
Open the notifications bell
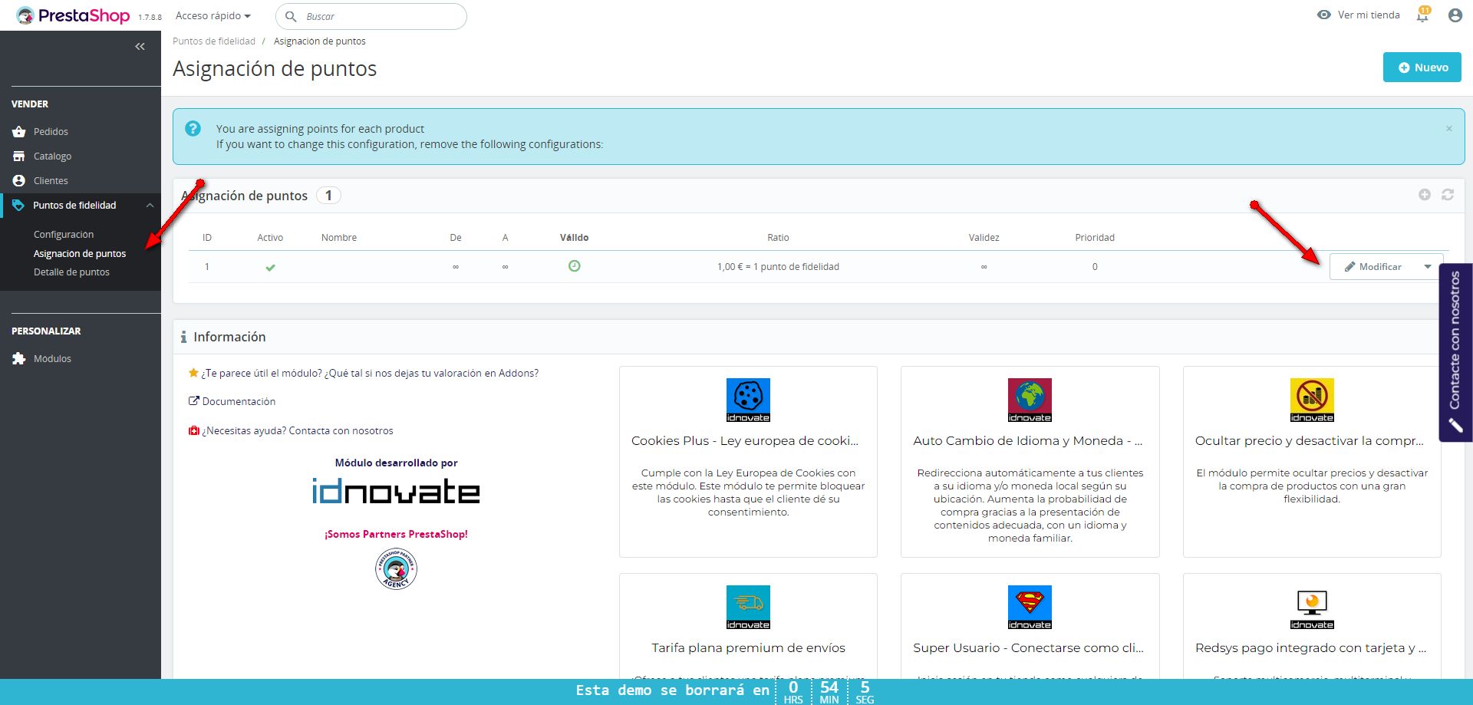(1423, 15)
